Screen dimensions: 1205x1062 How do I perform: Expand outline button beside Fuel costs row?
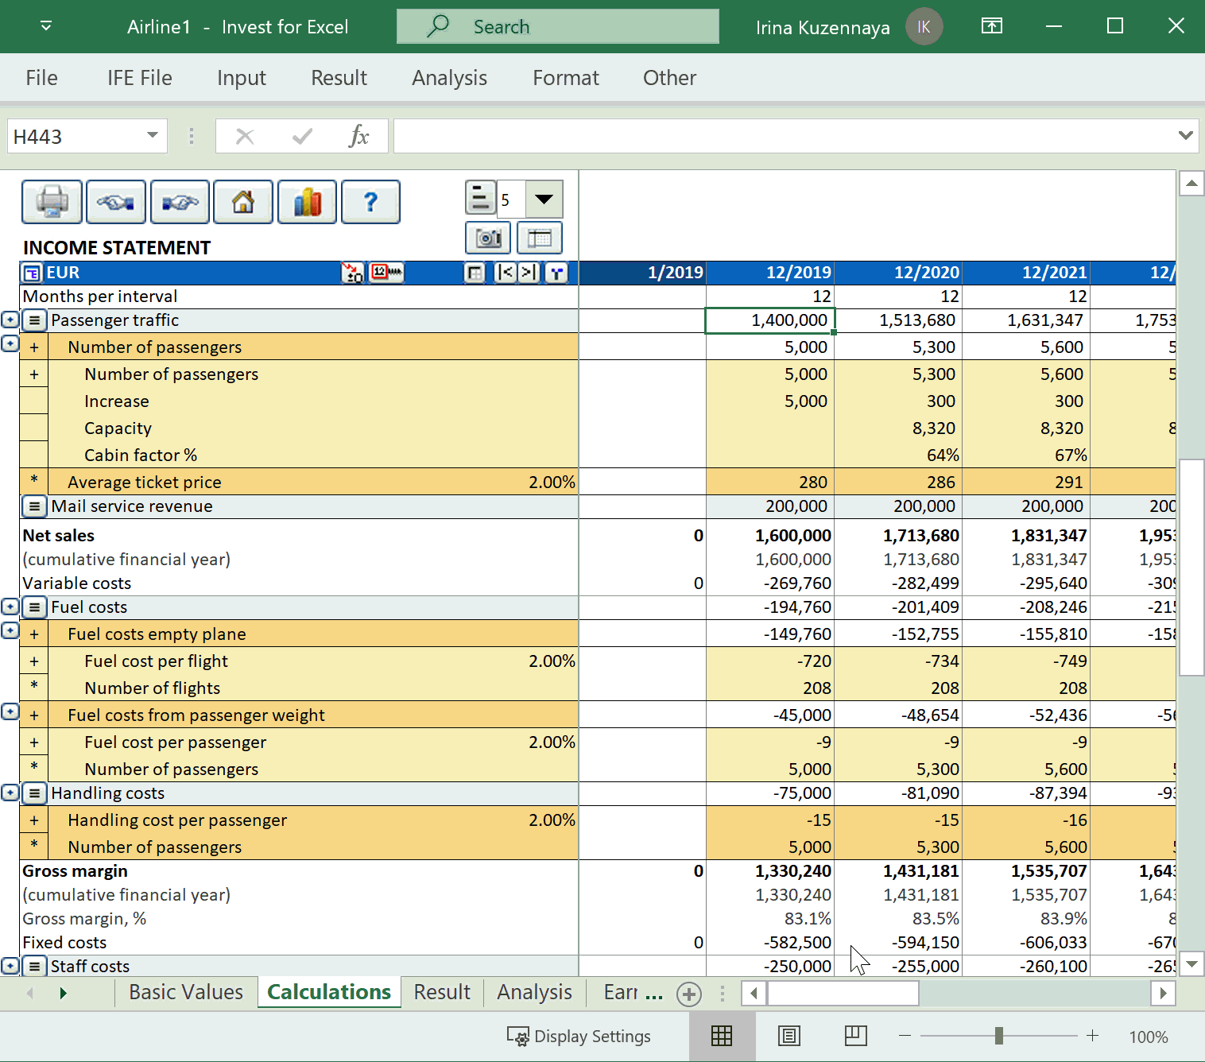tap(10, 607)
